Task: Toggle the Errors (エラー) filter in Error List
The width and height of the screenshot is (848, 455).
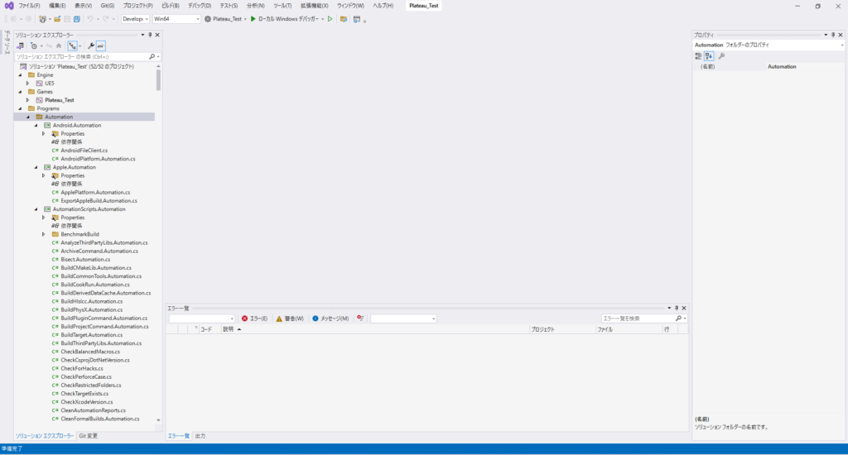Action: pos(254,318)
